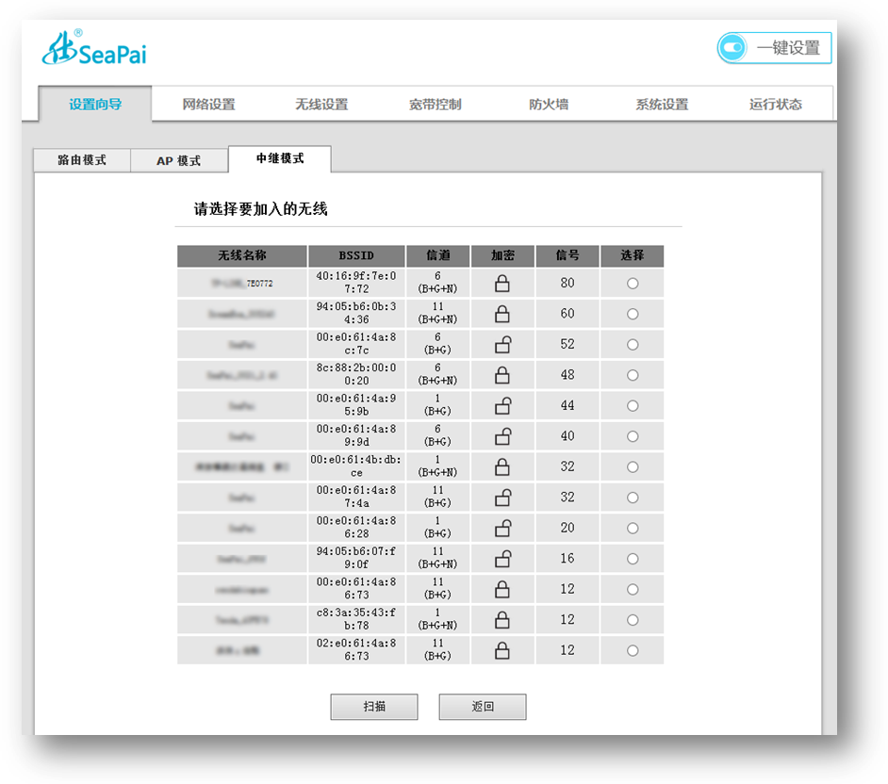Click BSSID cell 94:05:b6:07:f9:0f
Viewport: 888px width, 784px height.
(356, 558)
